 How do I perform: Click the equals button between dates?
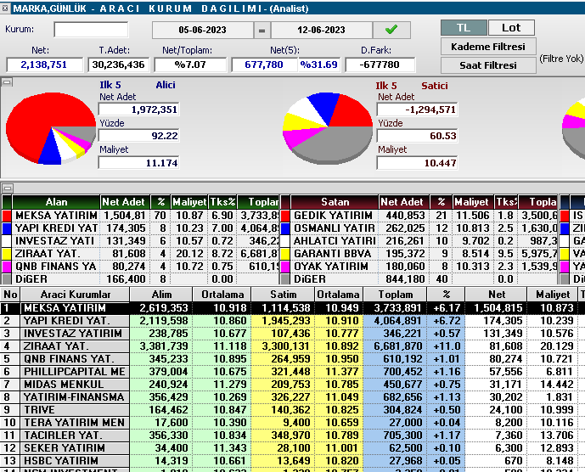point(262,30)
